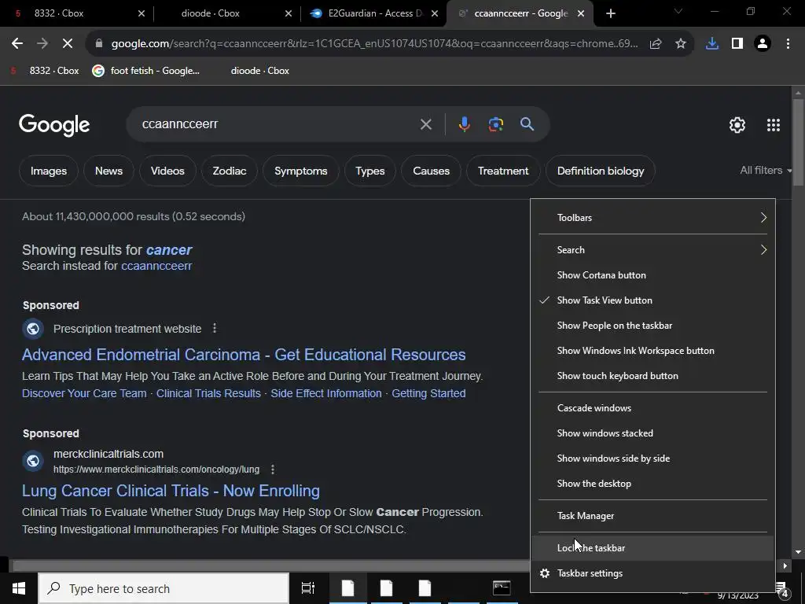
Task: Stop page loading with the X button
Action: (x=68, y=44)
